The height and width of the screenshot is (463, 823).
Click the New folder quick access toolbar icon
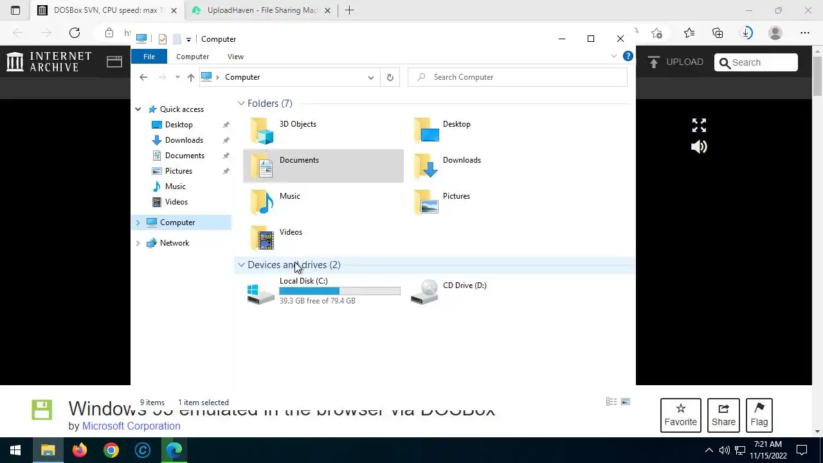tap(177, 39)
